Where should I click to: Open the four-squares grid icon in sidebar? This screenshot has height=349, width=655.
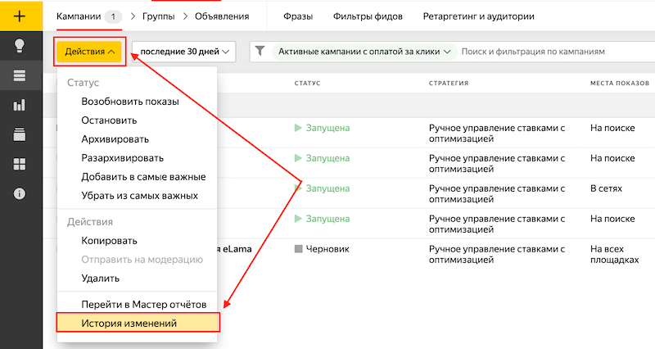(20, 164)
